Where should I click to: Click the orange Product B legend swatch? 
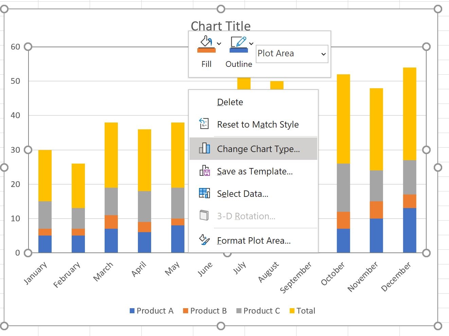pyautogui.click(x=185, y=311)
